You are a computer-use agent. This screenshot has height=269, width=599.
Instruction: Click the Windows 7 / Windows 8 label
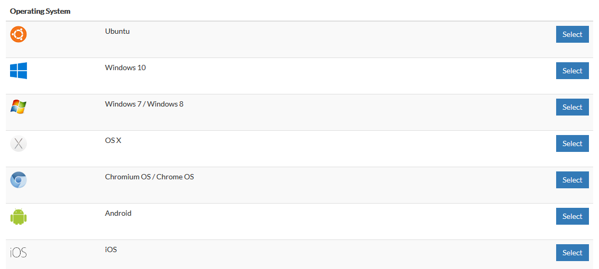[144, 104]
